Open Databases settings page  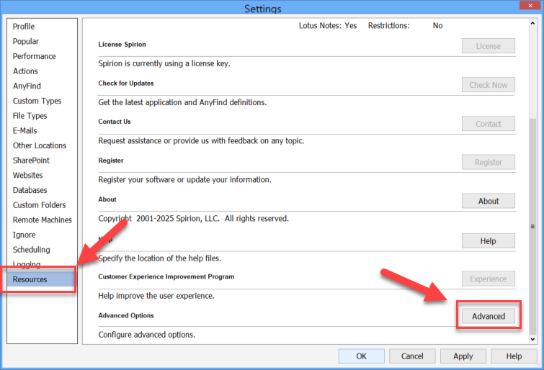30,190
